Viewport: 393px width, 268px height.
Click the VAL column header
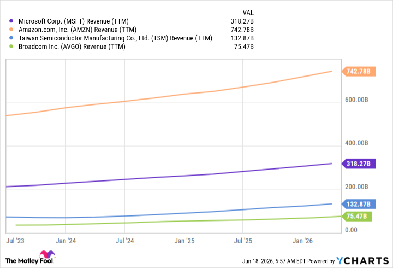click(248, 13)
